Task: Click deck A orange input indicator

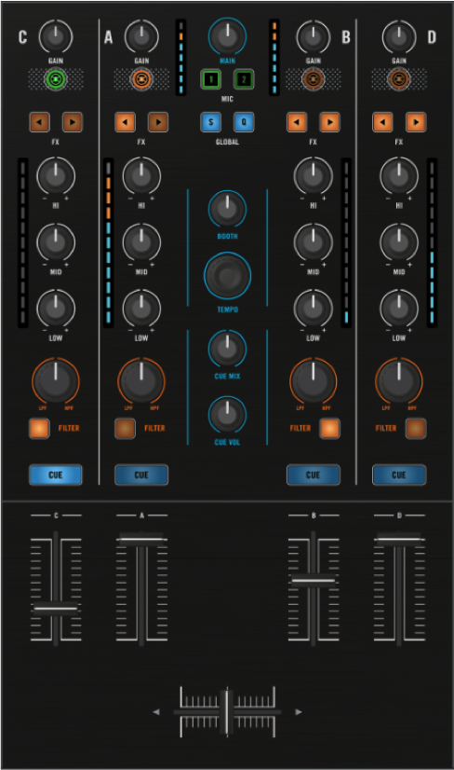Action: pos(141,78)
